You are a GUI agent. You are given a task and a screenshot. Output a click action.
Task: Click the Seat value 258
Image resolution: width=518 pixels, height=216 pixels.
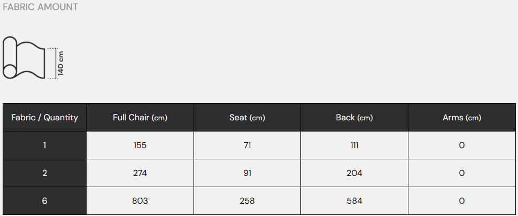[x=248, y=201]
